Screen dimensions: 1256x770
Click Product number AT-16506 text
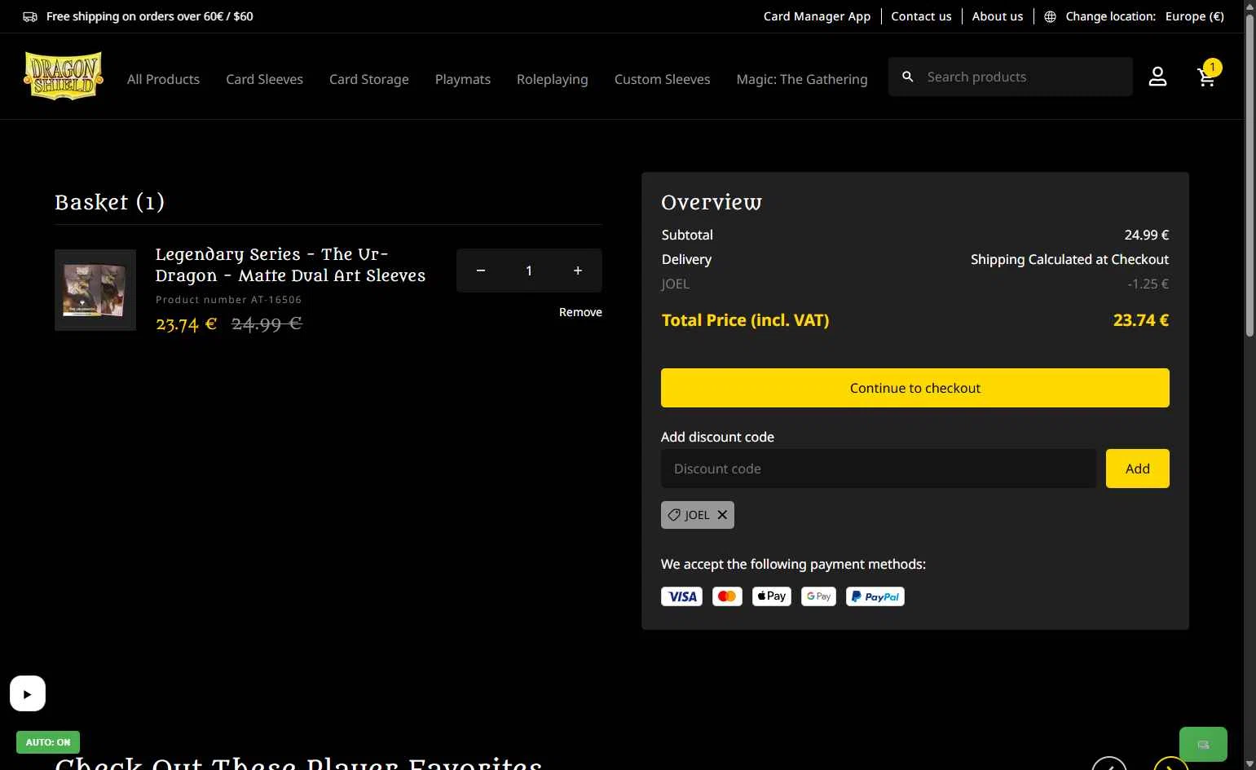point(229,300)
